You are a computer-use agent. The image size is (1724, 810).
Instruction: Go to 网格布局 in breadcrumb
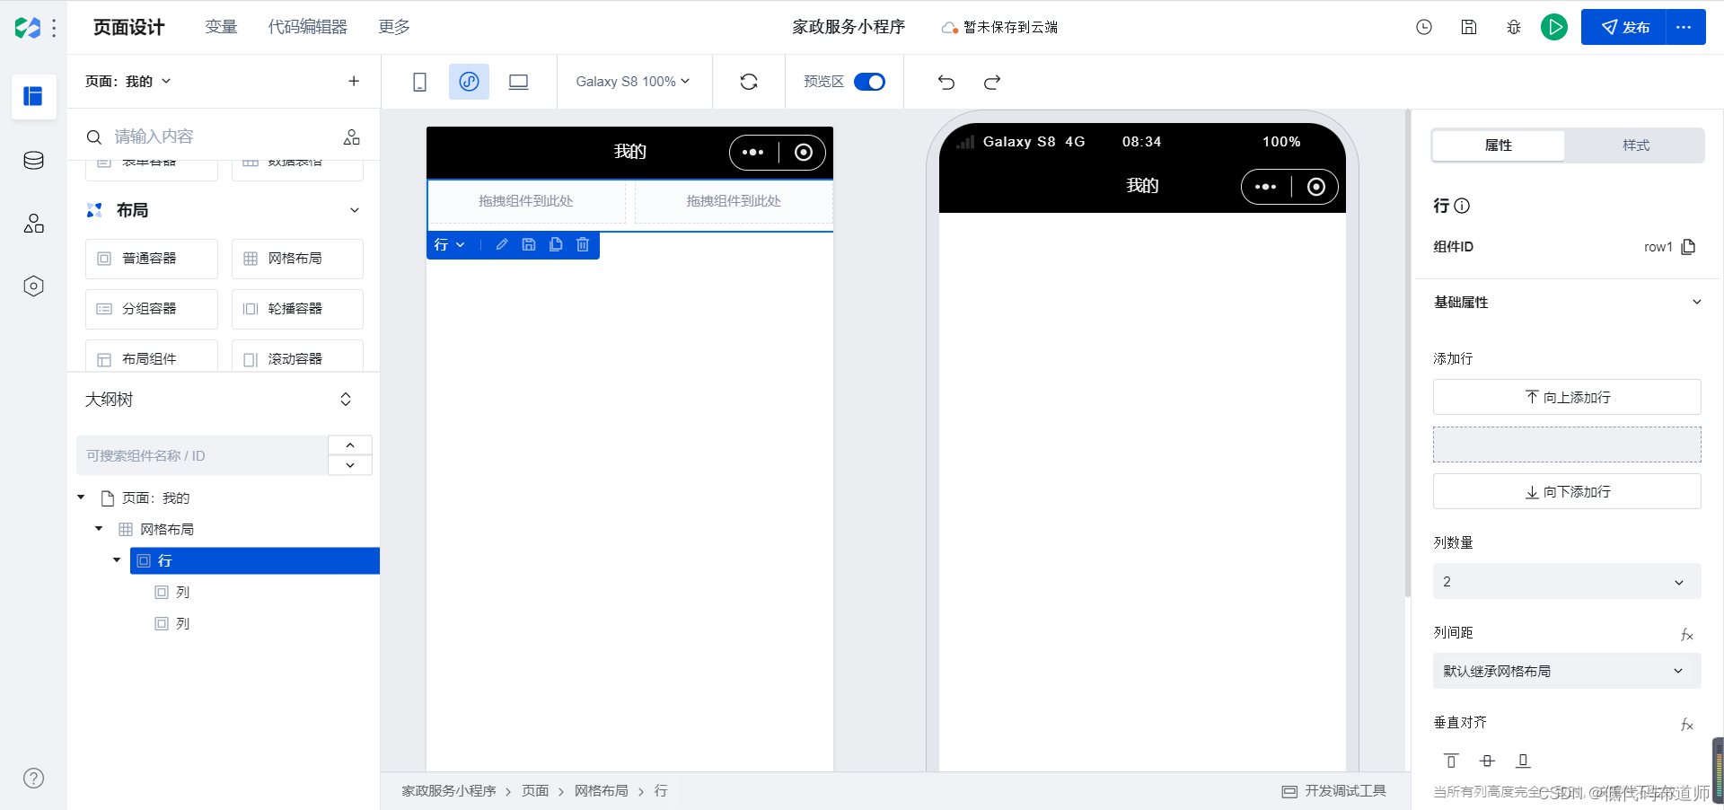(x=602, y=791)
